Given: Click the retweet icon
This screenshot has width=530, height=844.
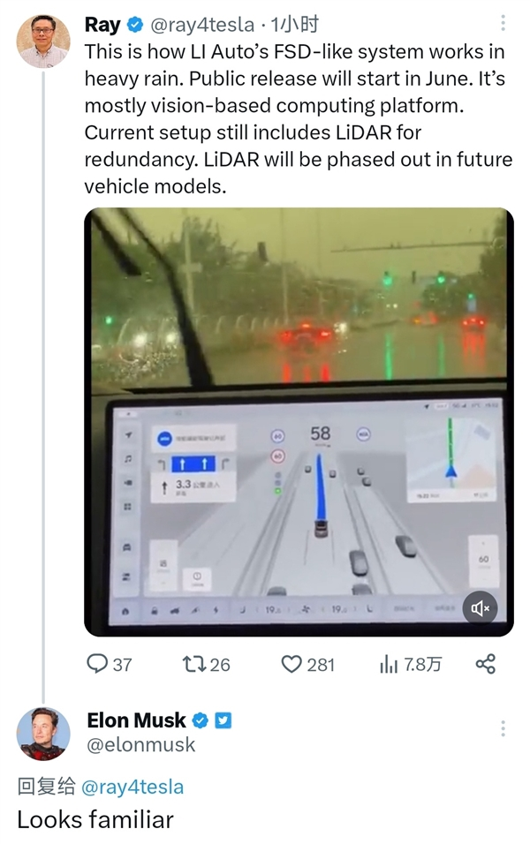Looking at the screenshot, I should pyautogui.click(x=193, y=663).
